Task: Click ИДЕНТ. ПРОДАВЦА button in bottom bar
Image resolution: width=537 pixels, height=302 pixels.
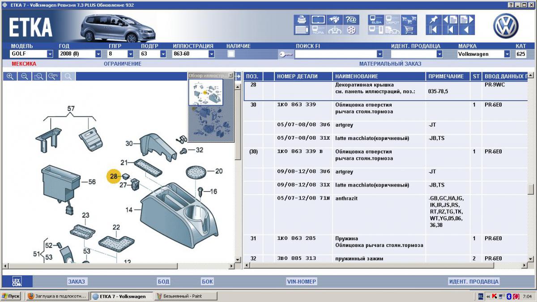Action: point(473,281)
